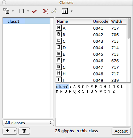
Task: Click the 26 glyphs in this class status
Action: click(x=76, y=131)
